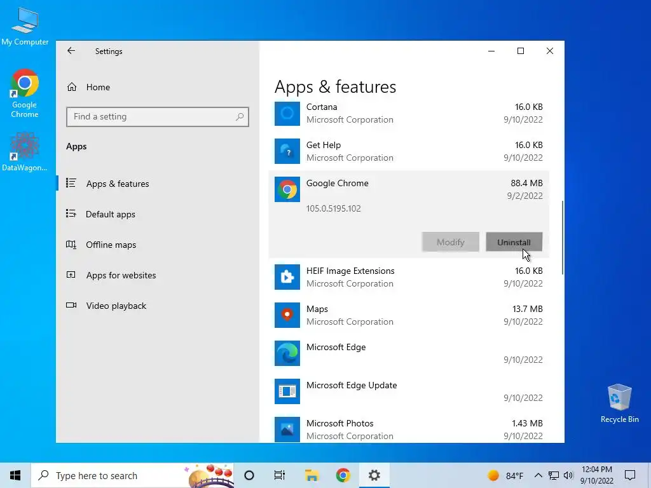Click the taskbar clock showing 12:04 PM
The image size is (651, 488).
coord(596,475)
